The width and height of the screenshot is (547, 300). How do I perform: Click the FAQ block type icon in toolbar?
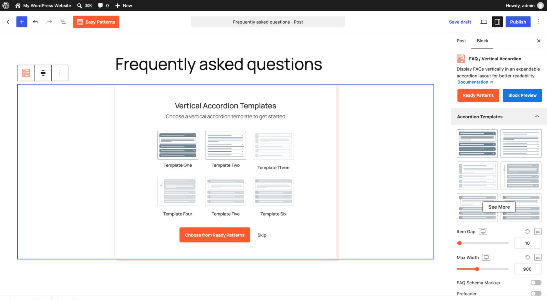26,73
